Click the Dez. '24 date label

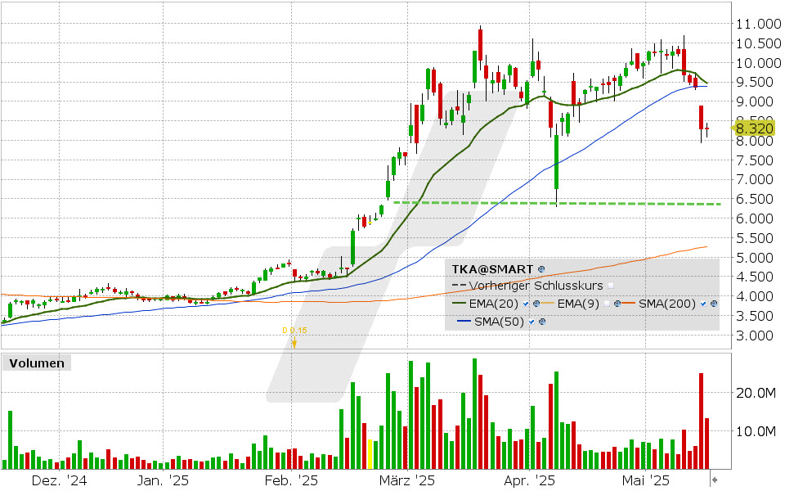(59, 481)
